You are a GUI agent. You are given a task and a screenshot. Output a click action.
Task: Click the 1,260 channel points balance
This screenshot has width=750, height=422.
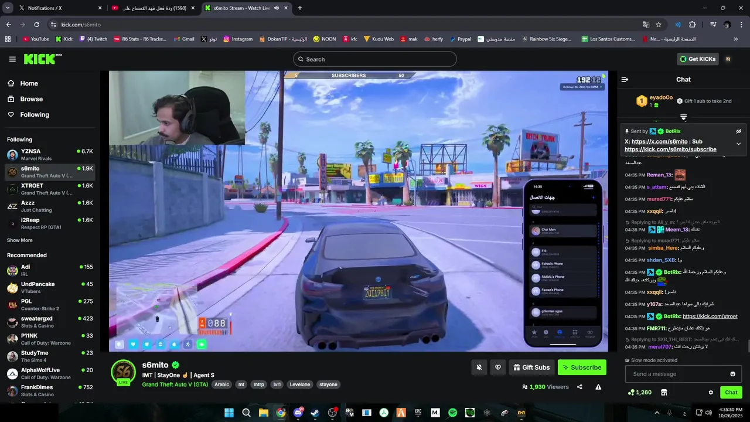[639, 392]
